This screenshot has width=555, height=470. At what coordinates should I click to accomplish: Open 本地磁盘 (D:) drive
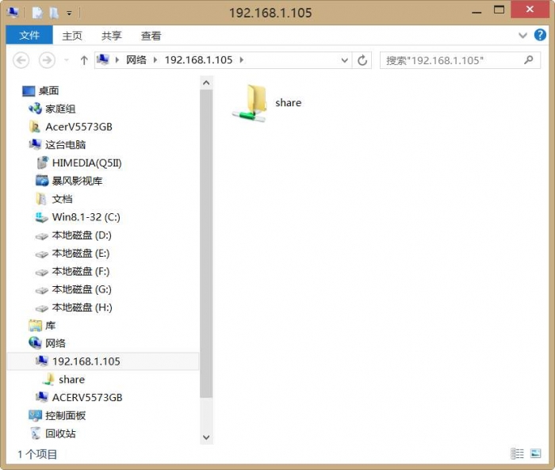coord(73,235)
